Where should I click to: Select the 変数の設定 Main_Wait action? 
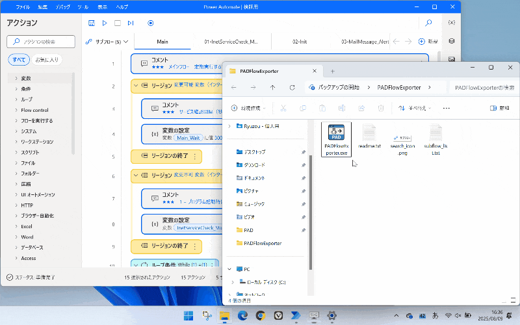pyautogui.click(x=182, y=134)
